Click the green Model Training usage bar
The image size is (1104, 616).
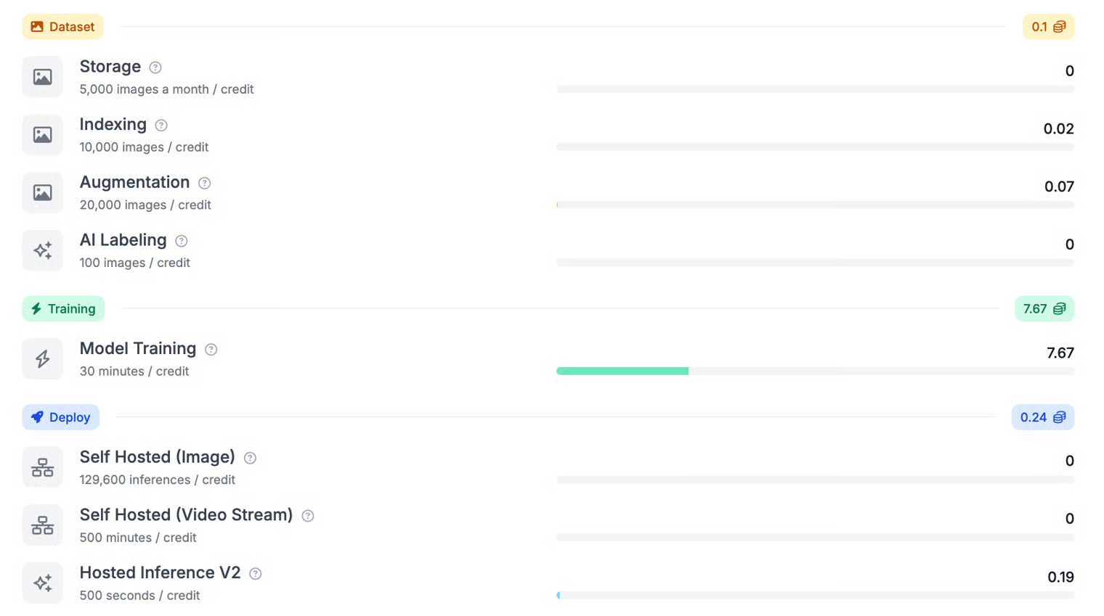coord(622,371)
